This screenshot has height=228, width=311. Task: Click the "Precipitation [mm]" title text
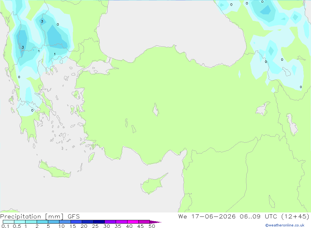click(32, 216)
